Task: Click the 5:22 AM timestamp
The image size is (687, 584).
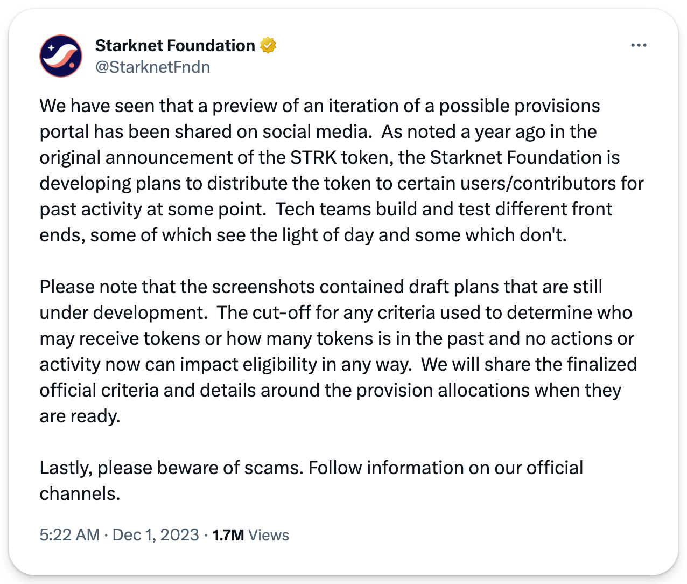Action: (x=69, y=535)
